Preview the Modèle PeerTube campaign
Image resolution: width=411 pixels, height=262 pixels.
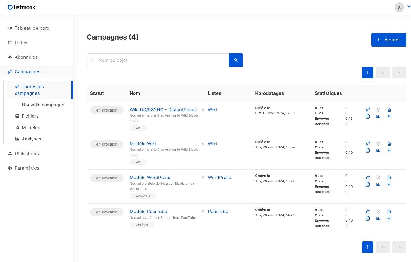[x=389, y=212]
